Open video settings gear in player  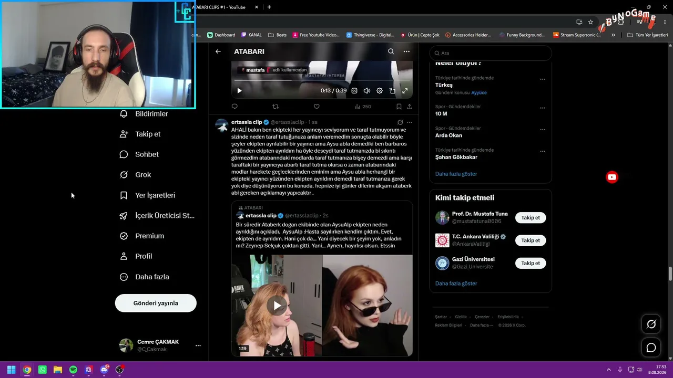point(380,91)
